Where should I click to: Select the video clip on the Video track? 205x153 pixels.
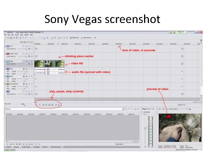49,64
